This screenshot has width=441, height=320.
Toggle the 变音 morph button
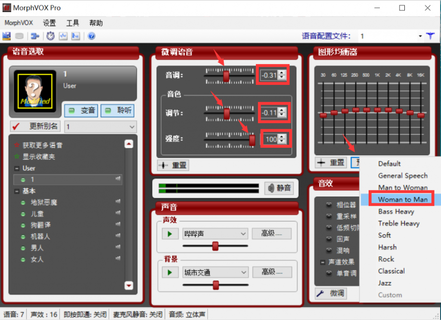[81, 111]
